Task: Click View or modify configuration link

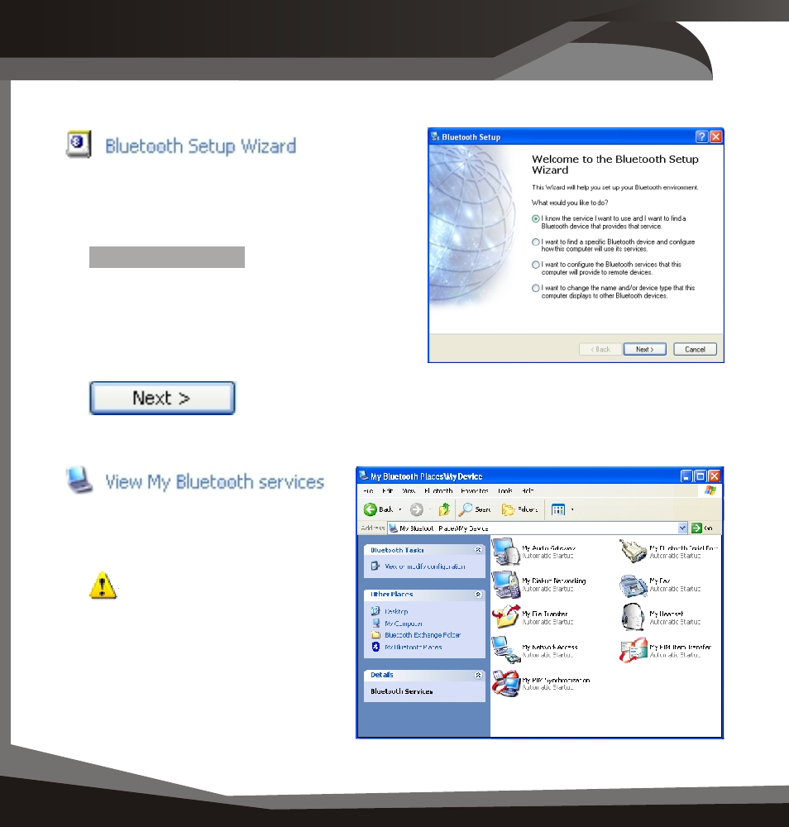Action: coord(424,566)
